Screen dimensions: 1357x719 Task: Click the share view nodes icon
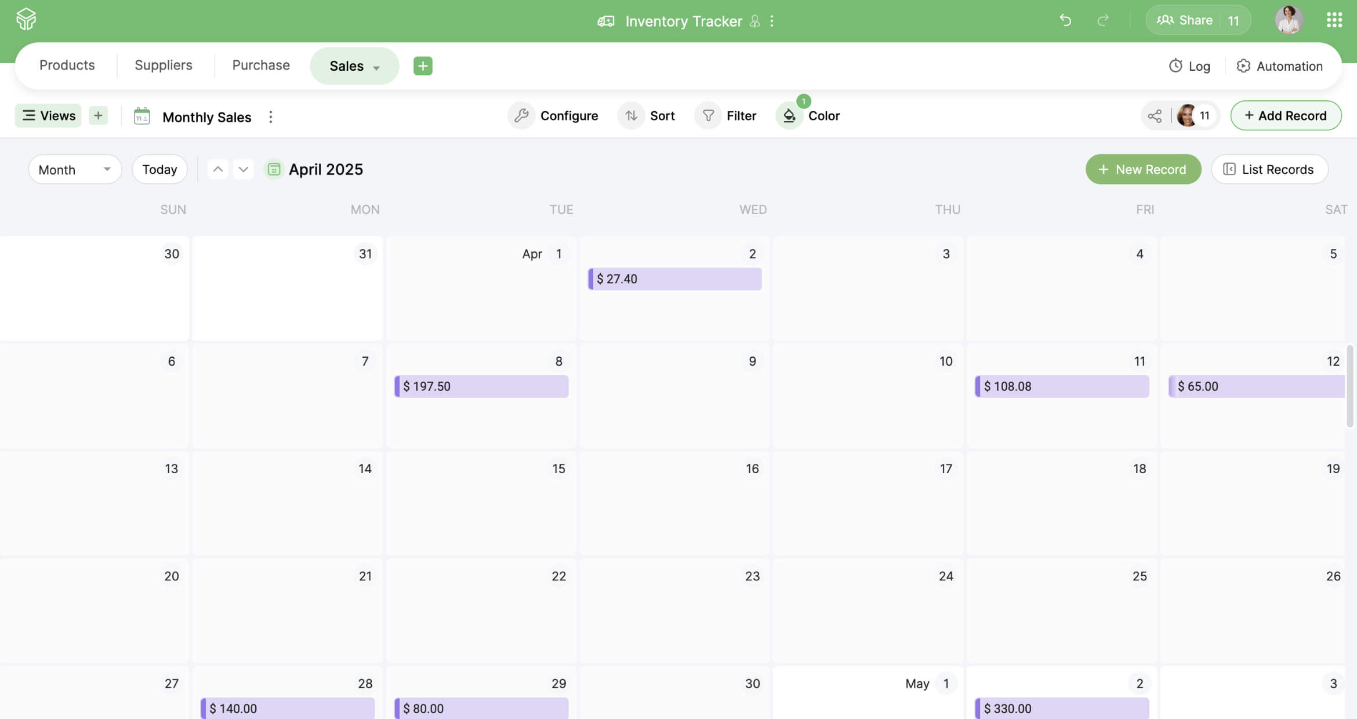pyautogui.click(x=1154, y=116)
